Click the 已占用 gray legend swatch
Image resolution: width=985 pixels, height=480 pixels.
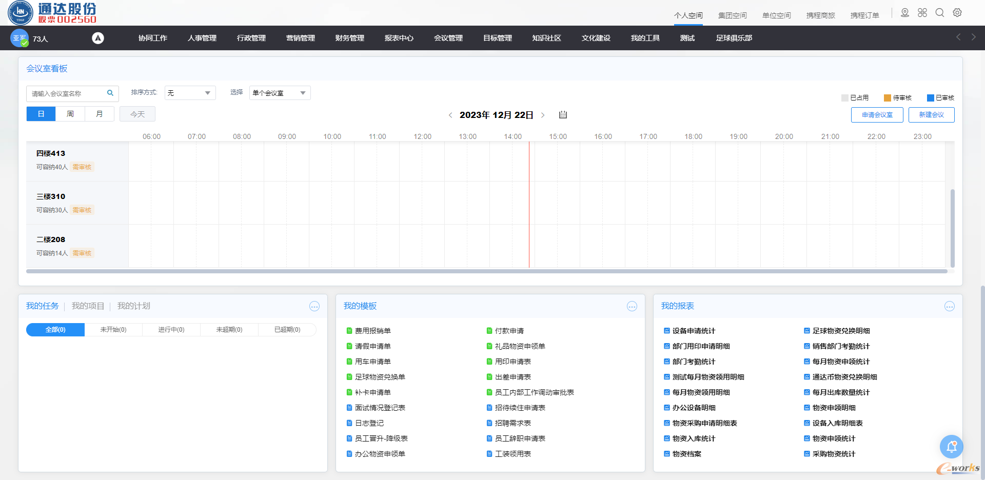pyautogui.click(x=845, y=98)
